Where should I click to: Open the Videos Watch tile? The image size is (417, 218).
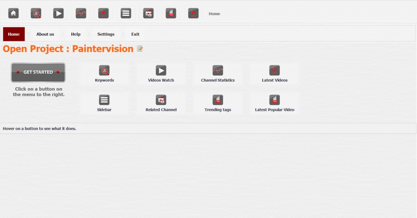pos(161,74)
